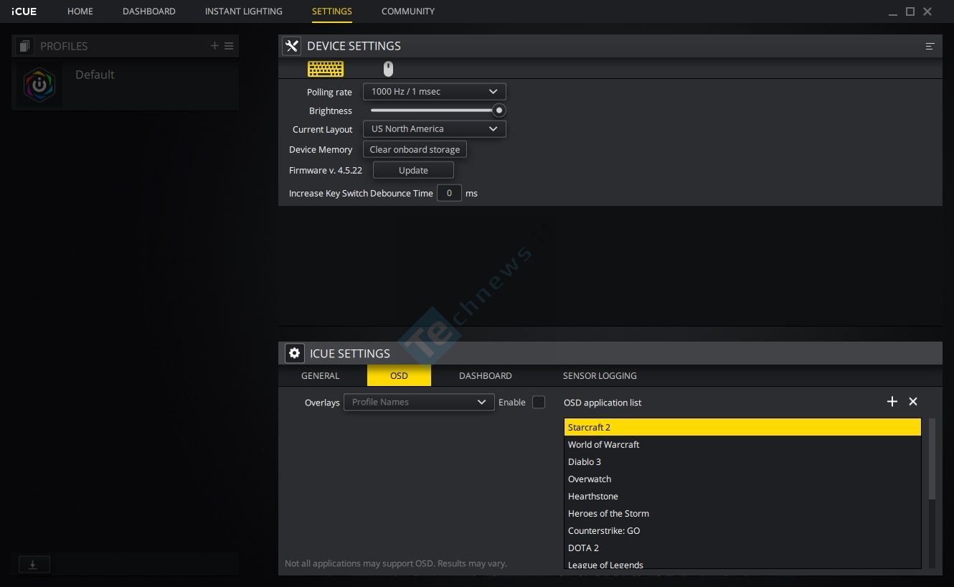Remove selected application from OSD list
The image size is (954, 587).
pyautogui.click(x=913, y=402)
